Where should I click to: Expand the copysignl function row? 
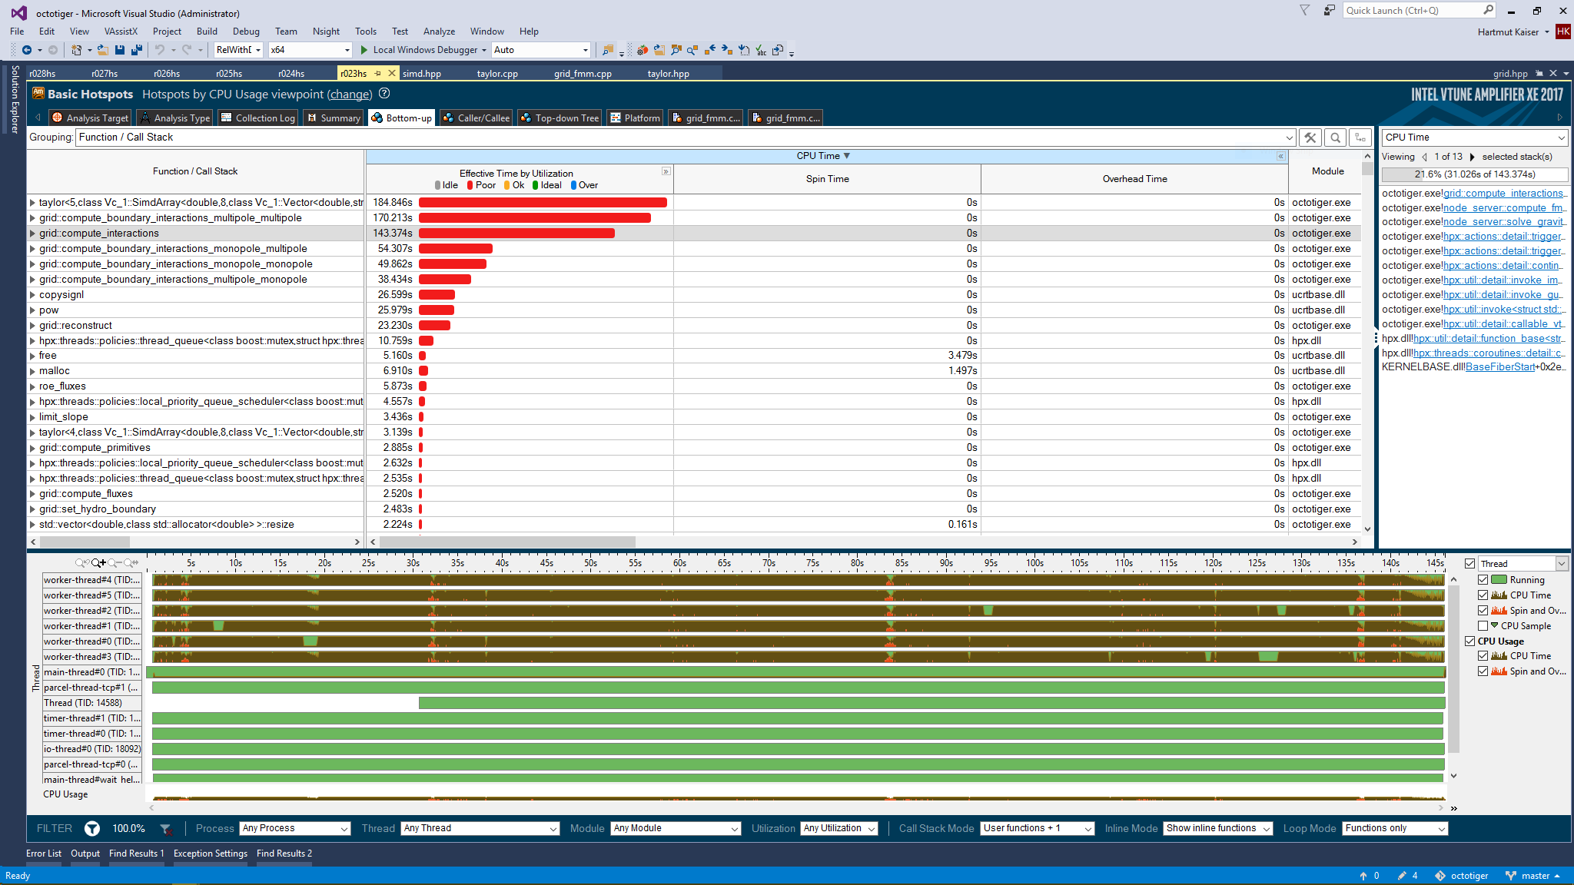32,295
